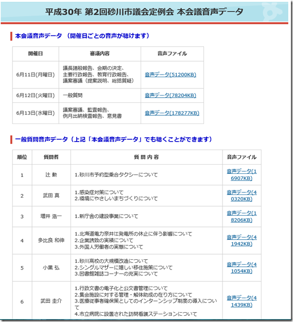The height and width of the screenshot is (322, 293).
Task: Open the June 13 audio file link (178277KB)
Action: pyautogui.click(x=172, y=113)
